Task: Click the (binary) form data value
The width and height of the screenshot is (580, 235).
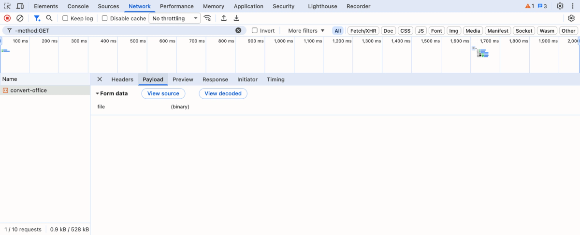Action: click(x=180, y=107)
